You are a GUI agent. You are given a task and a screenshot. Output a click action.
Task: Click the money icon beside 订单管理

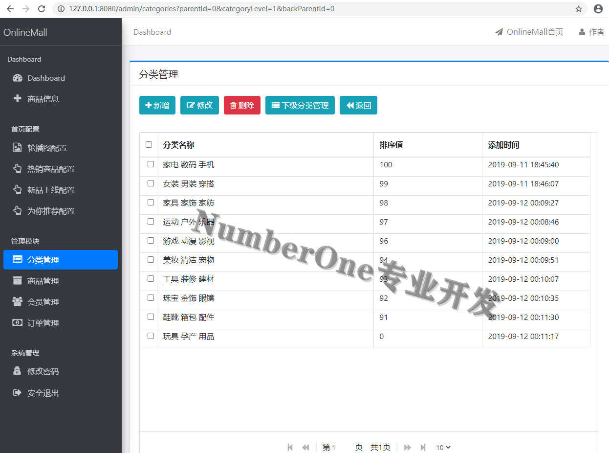pyautogui.click(x=18, y=322)
